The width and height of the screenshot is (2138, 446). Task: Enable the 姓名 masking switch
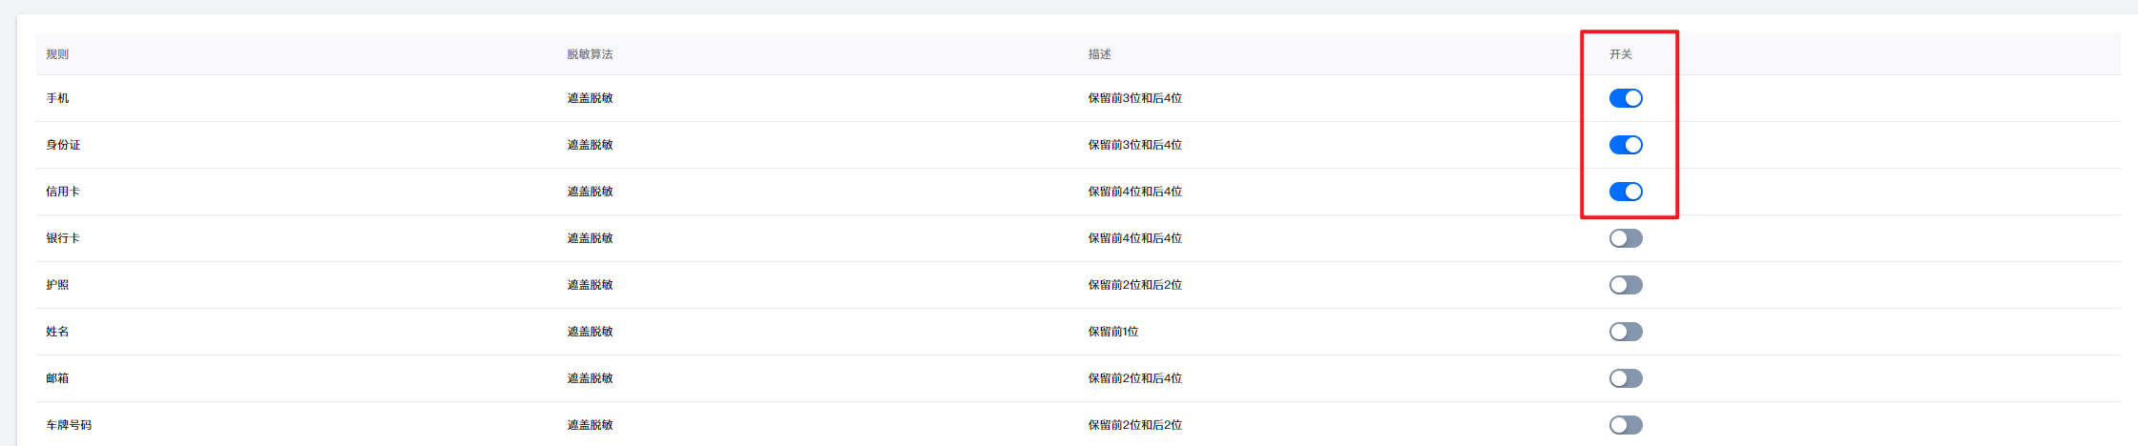1626,332
